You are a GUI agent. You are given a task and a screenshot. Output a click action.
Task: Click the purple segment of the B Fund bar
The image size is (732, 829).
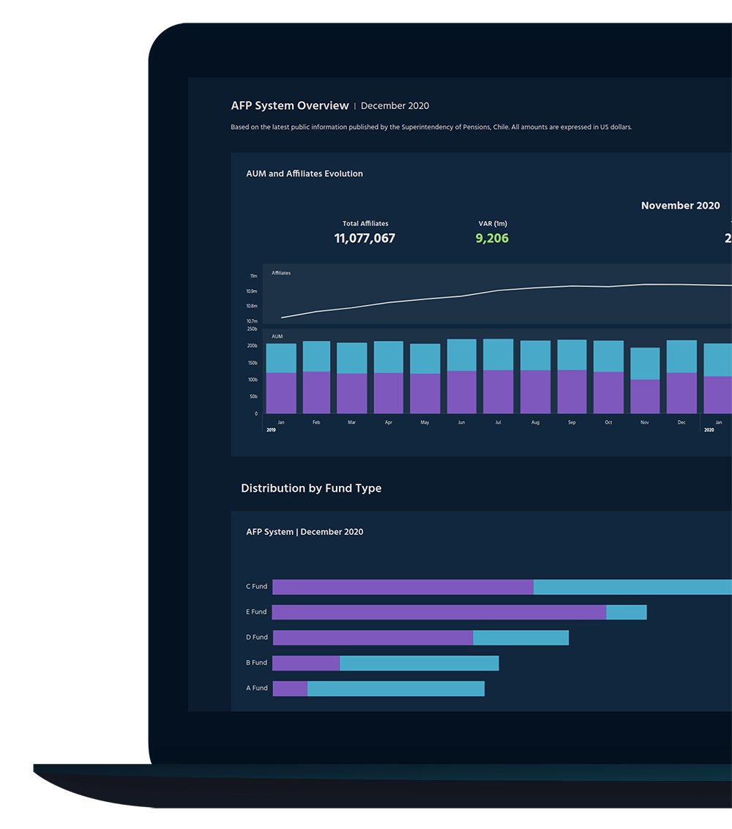click(306, 663)
